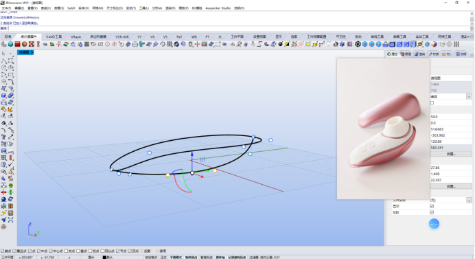Viewport: 475px width, 259px height.
Task: Select the polyline tool in the left sidebar
Action: pyautogui.click(x=3, y=60)
